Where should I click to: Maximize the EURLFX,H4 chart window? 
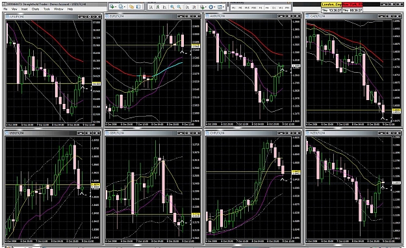(189, 16)
